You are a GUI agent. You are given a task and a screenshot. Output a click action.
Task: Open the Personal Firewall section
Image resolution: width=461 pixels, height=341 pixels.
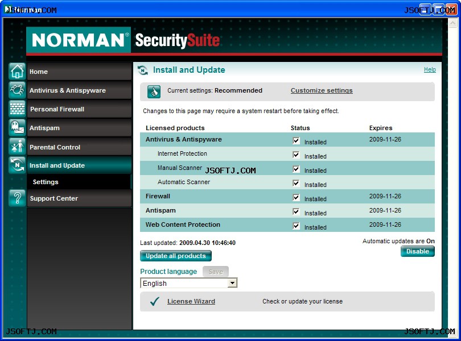(x=79, y=109)
